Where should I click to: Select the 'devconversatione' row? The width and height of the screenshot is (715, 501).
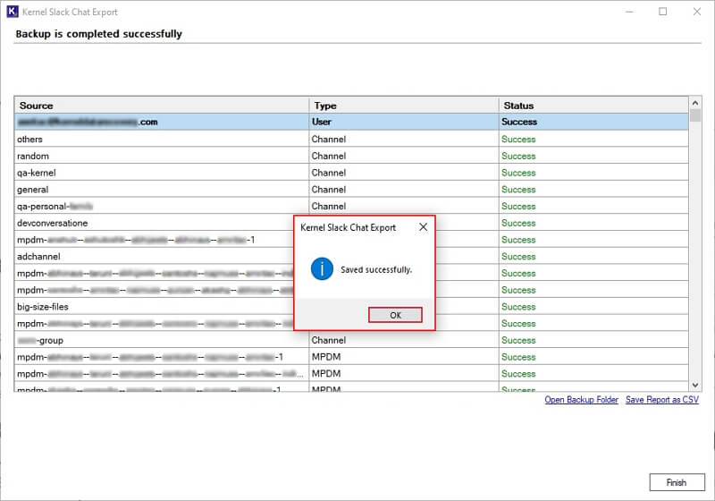[52, 223]
